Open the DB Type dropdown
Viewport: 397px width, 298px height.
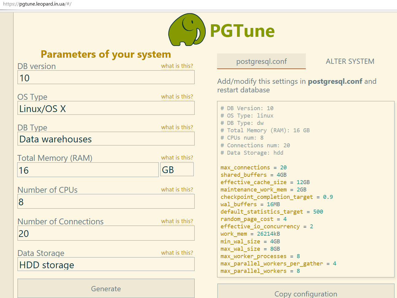coord(106,139)
